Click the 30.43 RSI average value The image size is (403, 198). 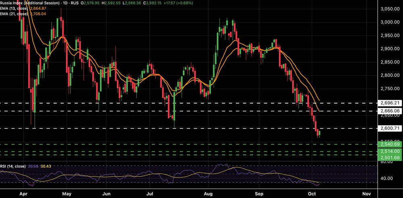click(46, 167)
